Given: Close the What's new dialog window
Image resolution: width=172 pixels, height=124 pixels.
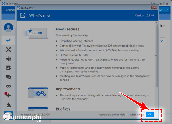Looking at the screenshot, I should point(154,8).
